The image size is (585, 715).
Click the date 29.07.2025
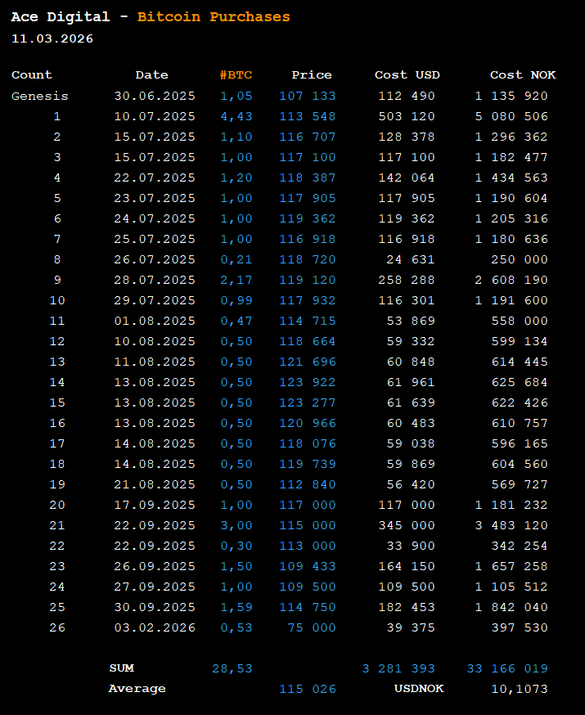point(155,300)
